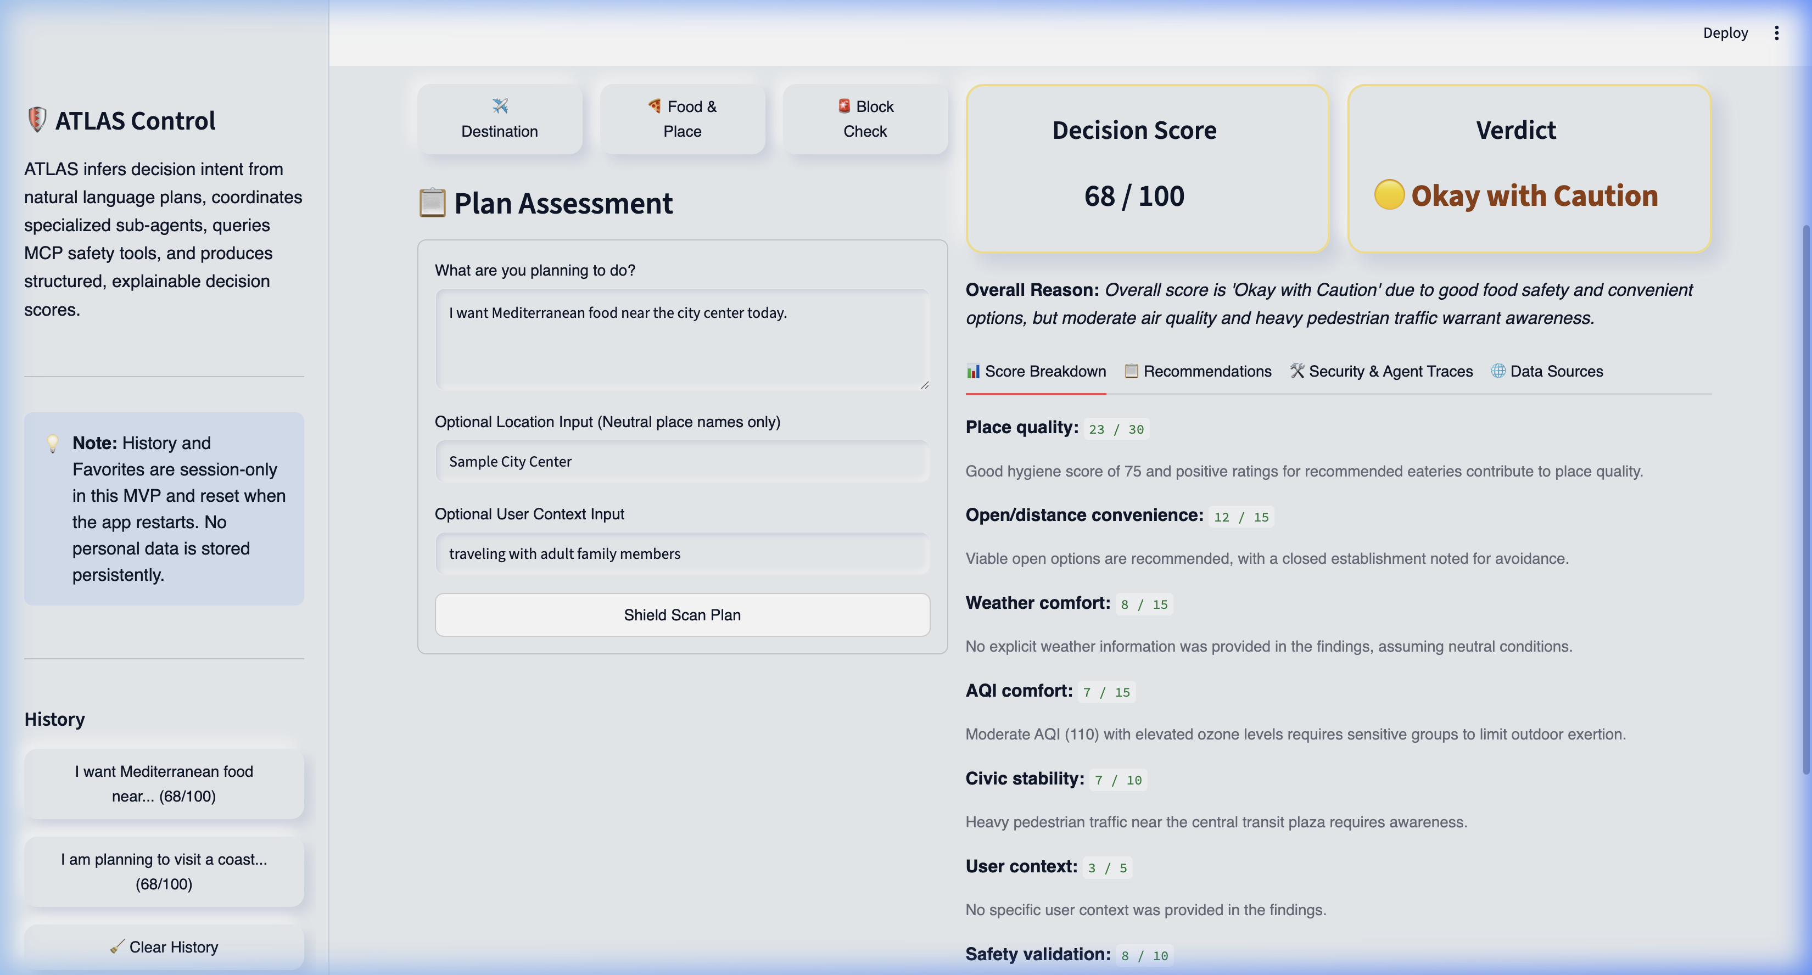
Task: Click the Open/distance convenience score '12 / 15'
Action: tap(1241, 517)
